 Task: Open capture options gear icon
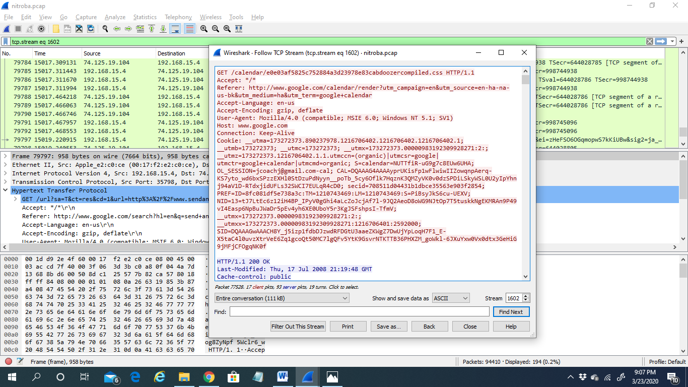click(41, 29)
